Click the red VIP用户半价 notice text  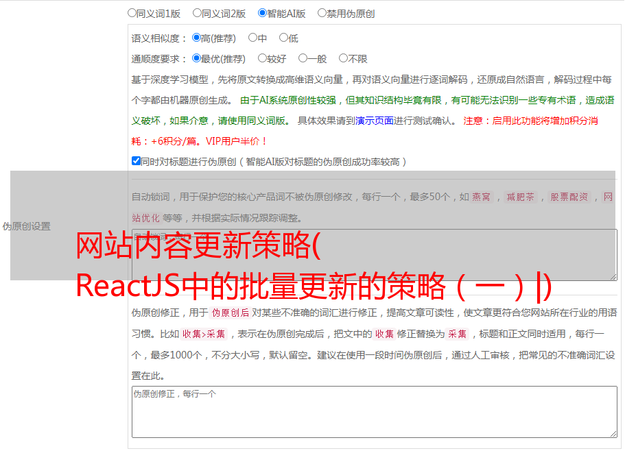pos(236,141)
